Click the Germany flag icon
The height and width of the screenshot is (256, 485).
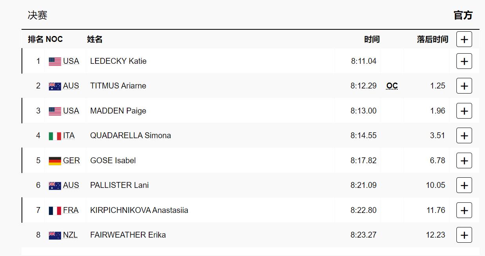click(55, 161)
